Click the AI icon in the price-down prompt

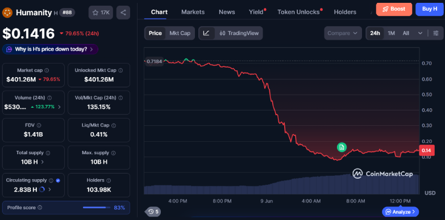[9, 49]
